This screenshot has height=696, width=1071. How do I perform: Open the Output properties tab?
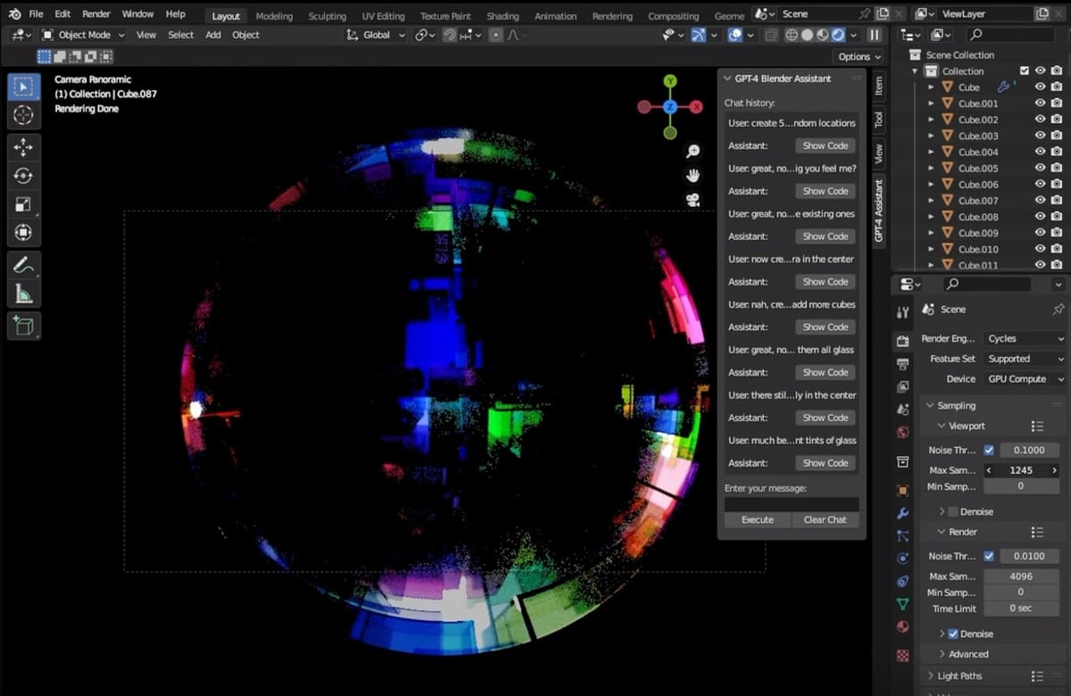click(x=902, y=364)
